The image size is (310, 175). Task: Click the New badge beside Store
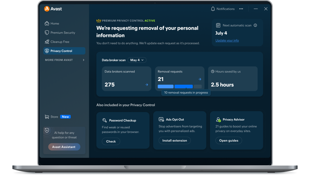[x=65, y=117]
